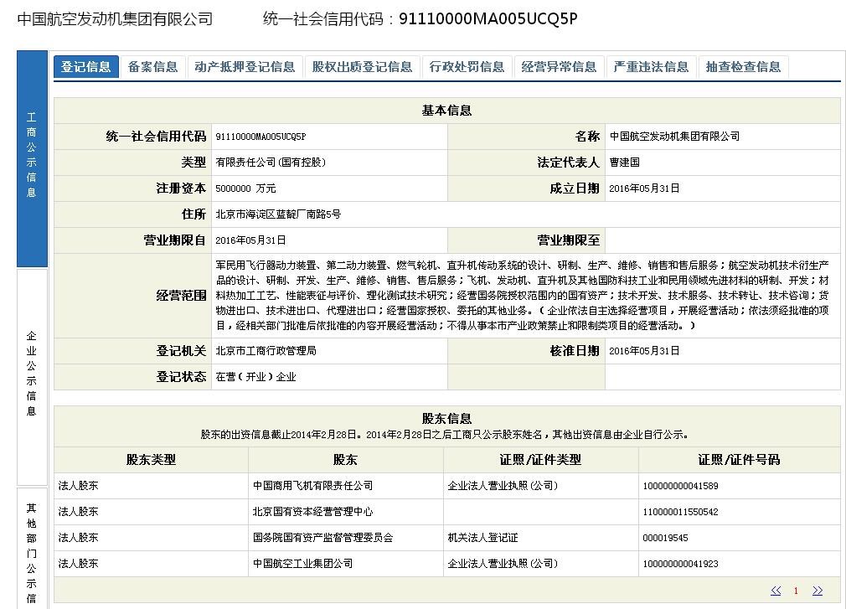The height and width of the screenshot is (609, 846).
Task: Click the 成立日期 value 2016年05月31日
Action: point(644,188)
